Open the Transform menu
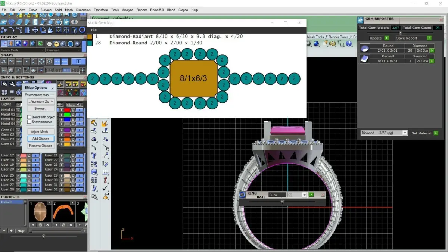The image size is (448, 252). [101, 10]
